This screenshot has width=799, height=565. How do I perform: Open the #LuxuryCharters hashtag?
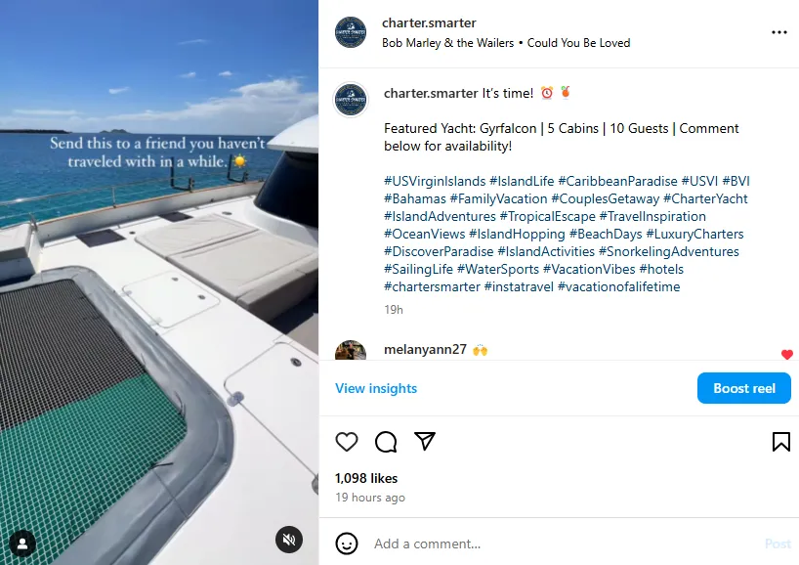pos(694,234)
